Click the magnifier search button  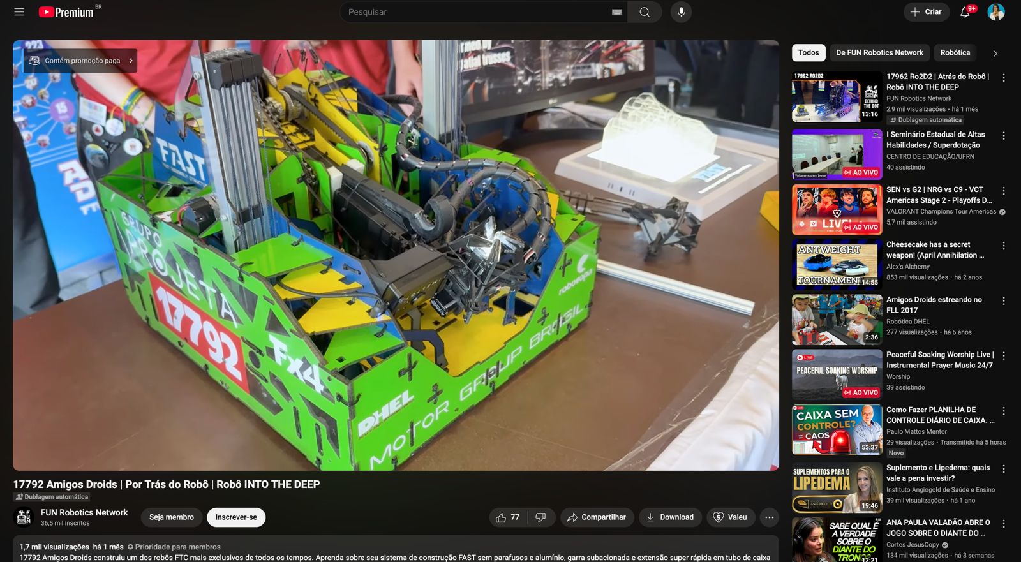pyautogui.click(x=645, y=12)
